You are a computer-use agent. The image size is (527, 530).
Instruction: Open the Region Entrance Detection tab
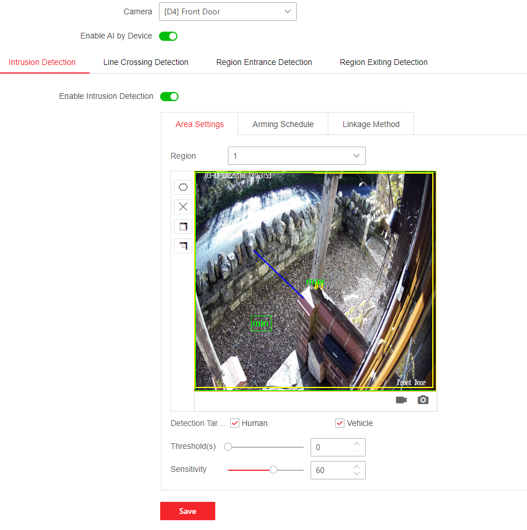264,62
